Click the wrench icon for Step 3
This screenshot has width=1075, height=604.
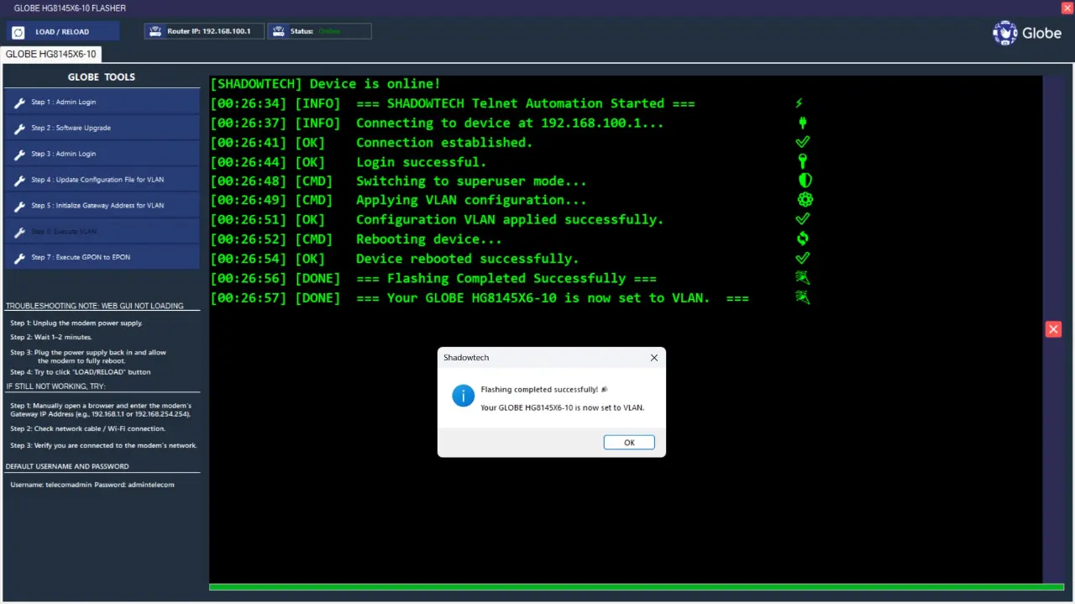click(20, 155)
